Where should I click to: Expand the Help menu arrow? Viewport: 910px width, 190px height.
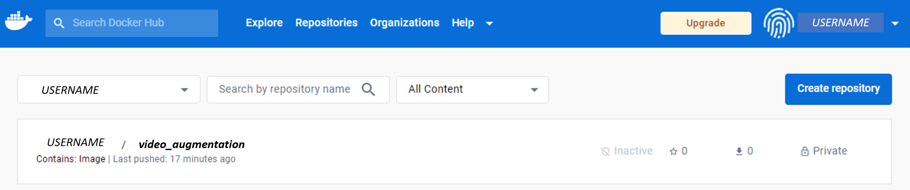[x=489, y=24]
